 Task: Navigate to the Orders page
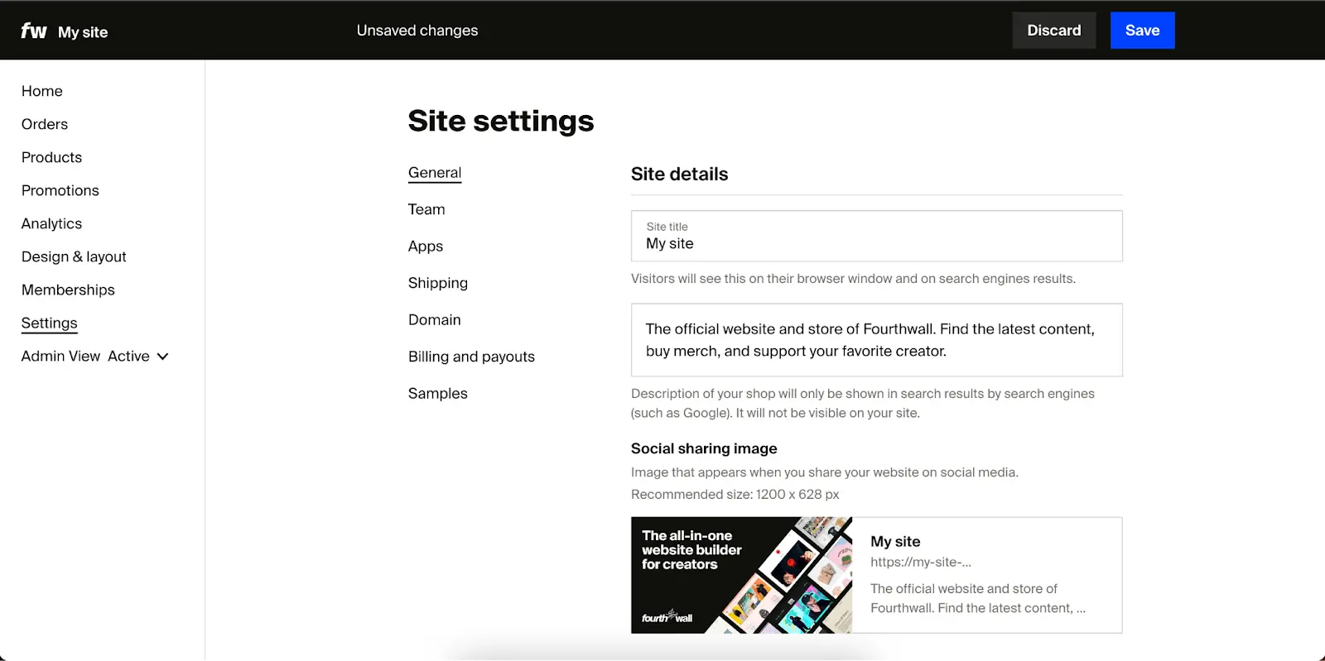coord(45,124)
